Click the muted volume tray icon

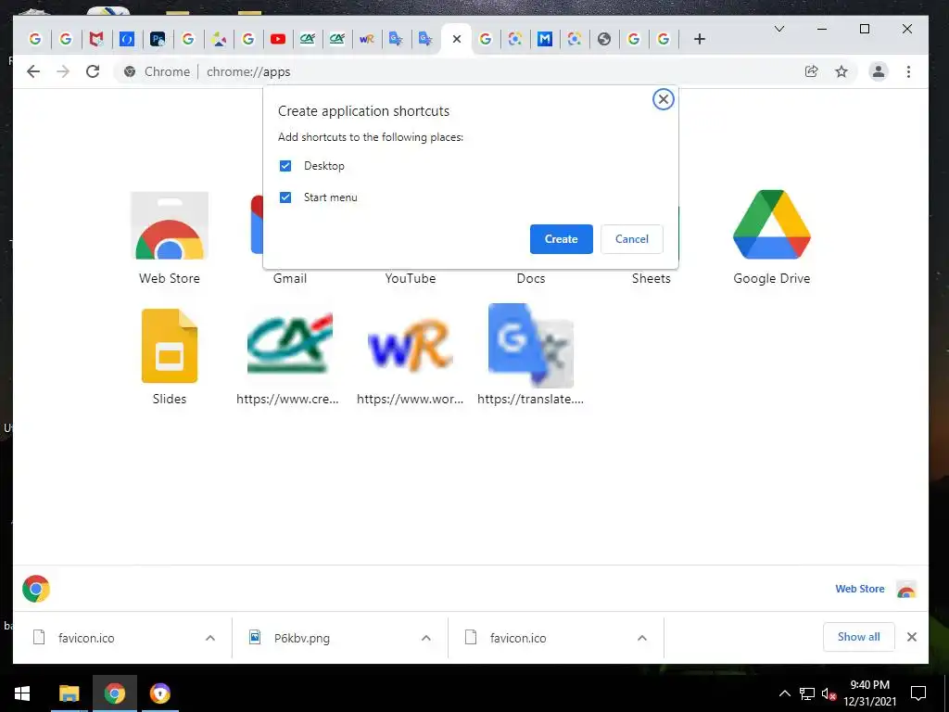coord(829,693)
